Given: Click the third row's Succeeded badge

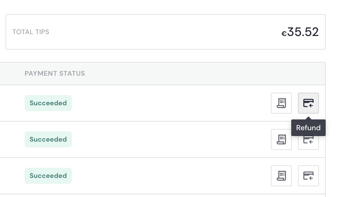Looking at the screenshot, I should coord(48,176).
